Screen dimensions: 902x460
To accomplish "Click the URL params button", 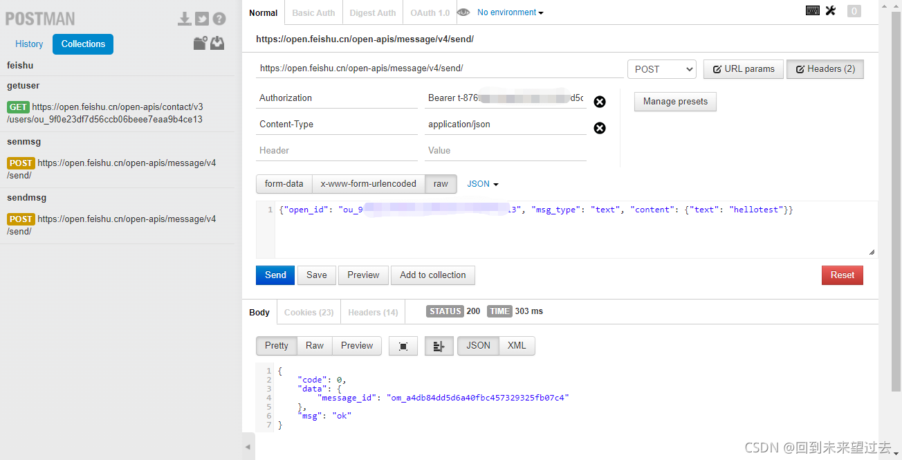I will 744,69.
